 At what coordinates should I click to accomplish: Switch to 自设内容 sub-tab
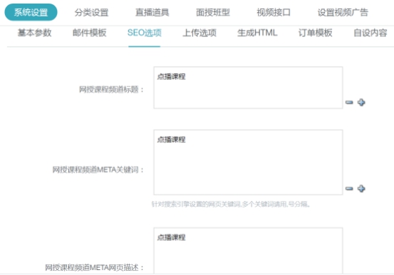coord(370,33)
